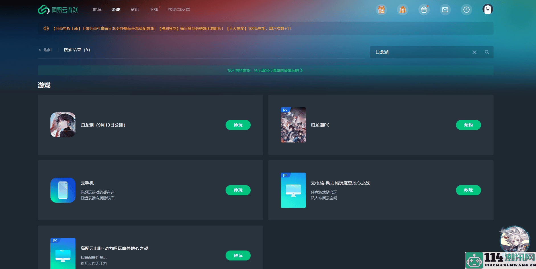Open the 下载 tab
Screen dimensions: 536x269
pyautogui.click(x=154, y=10)
